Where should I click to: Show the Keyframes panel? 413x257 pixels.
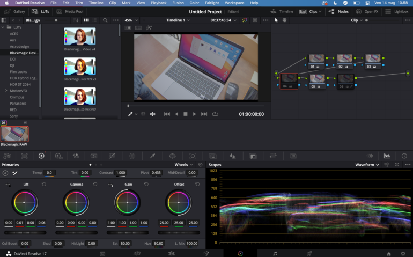(370, 156)
